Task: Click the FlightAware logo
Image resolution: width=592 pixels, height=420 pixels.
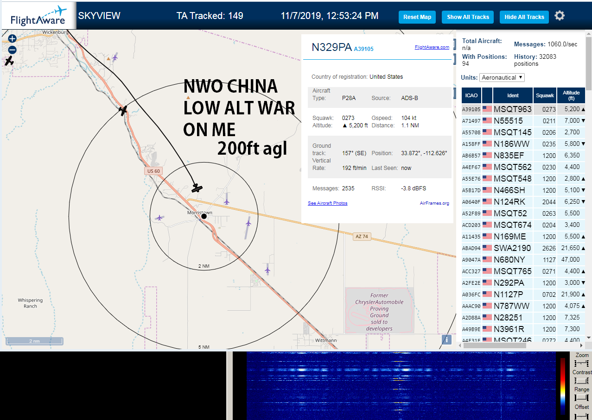Action: click(38, 17)
